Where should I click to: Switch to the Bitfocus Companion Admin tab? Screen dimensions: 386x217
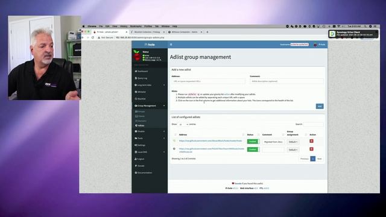[x=185, y=32]
